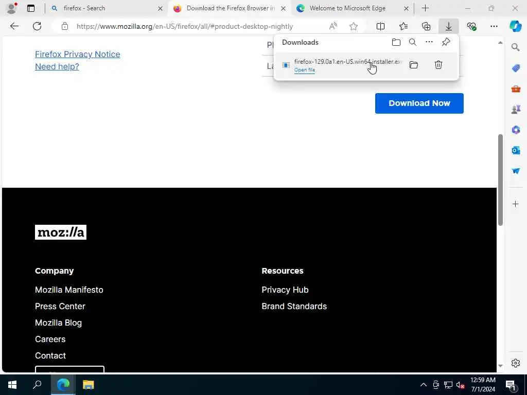
Task: Open the Edge profile avatar
Action: point(11,8)
